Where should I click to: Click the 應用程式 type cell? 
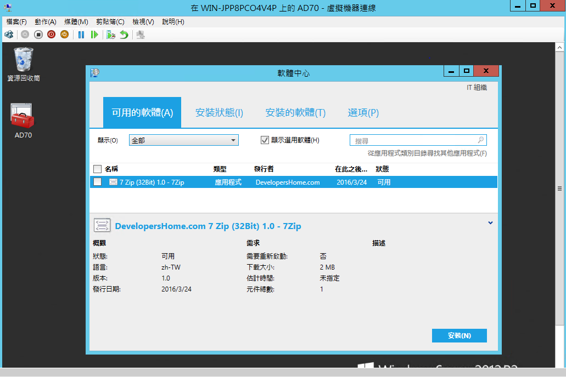point(228,182)
